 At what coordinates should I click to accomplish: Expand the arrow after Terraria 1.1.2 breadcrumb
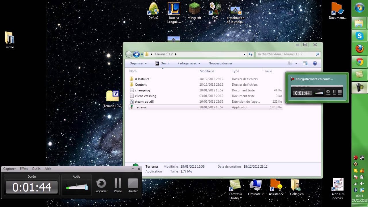[x=176, y=54]
